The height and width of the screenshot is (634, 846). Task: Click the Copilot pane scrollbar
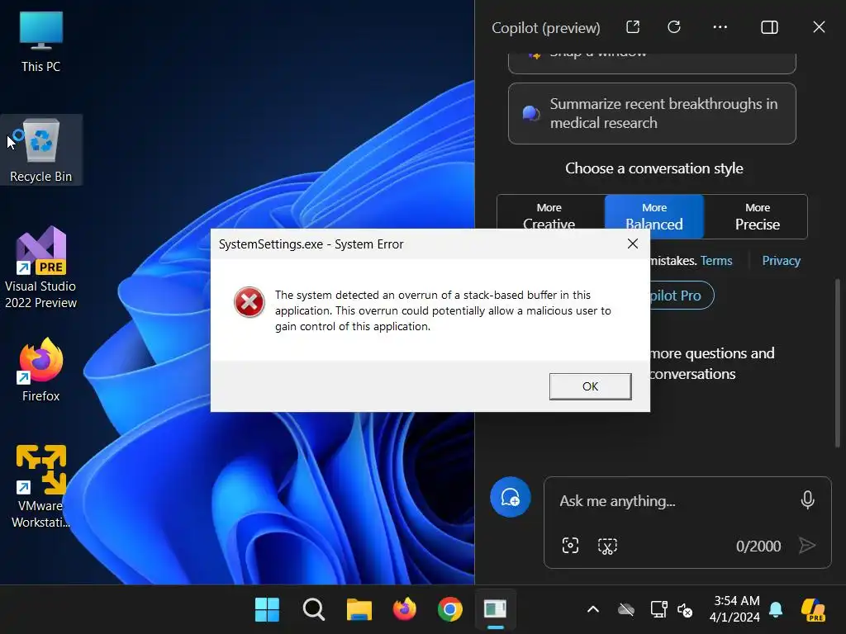(838, 363)
